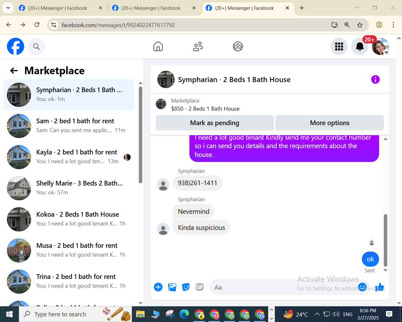Open Musa 2 bed 1 bath conversation
This screenshot has width=402, height=322.
point(69,250)
